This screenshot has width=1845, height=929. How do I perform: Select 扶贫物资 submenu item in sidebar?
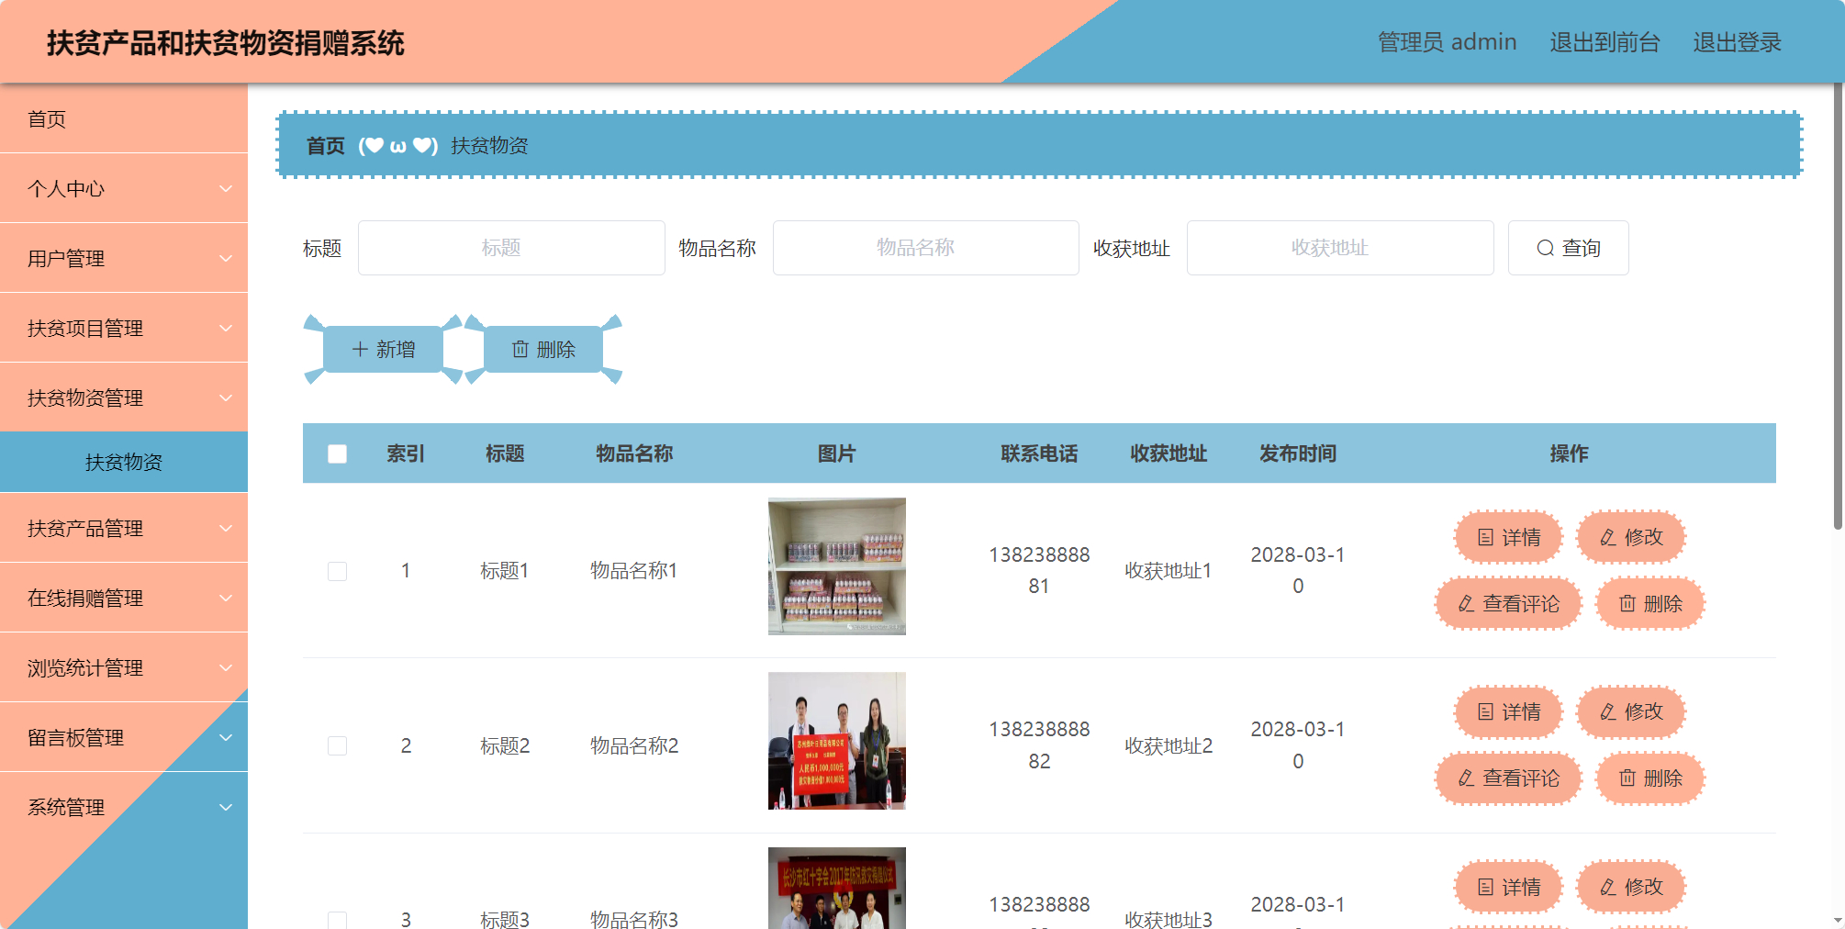pos(124,462)
